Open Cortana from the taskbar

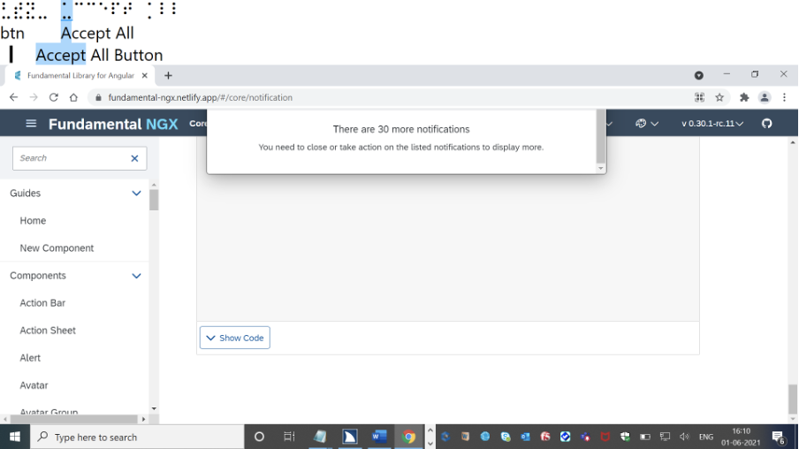click(x=259, y=437)
